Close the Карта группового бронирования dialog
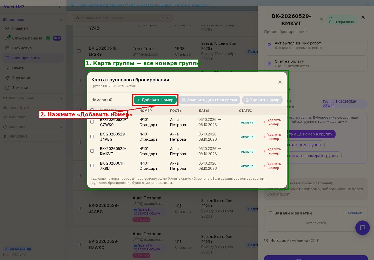374x260 pixels. (280, 82)
